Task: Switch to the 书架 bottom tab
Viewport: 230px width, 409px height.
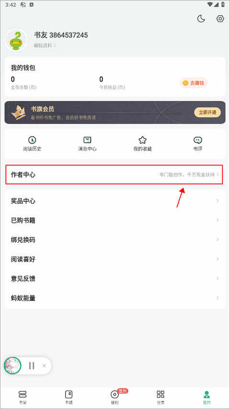Action: click(23, 397)
